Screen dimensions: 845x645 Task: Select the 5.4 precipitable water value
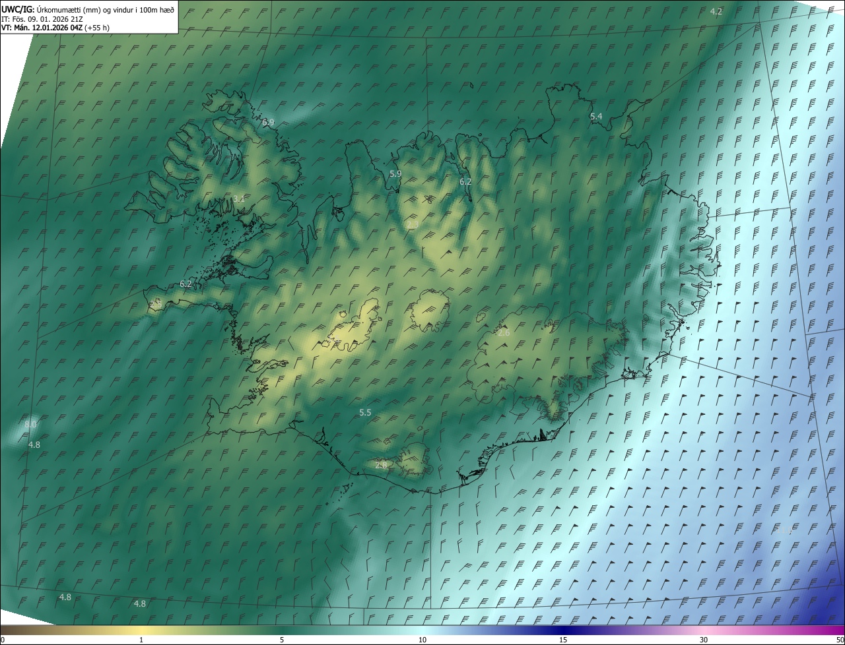pos(596,117)
